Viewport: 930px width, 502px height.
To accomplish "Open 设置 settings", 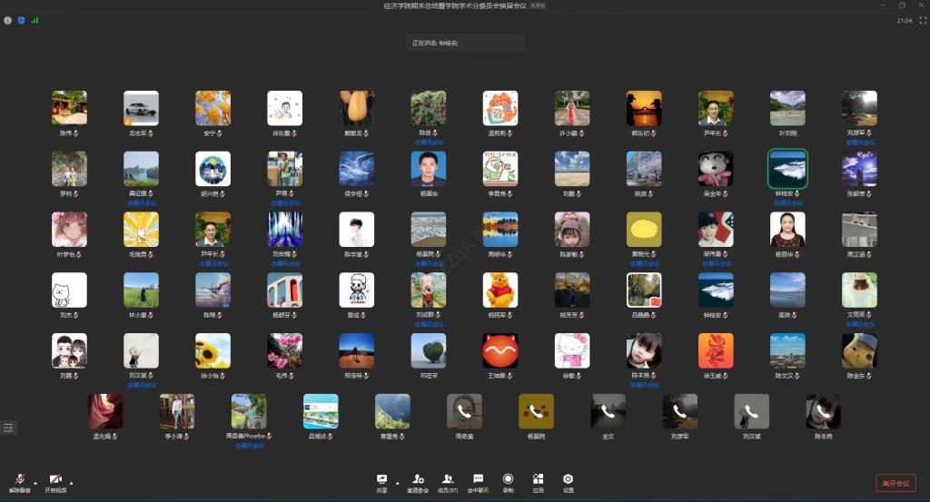I will coord(568,482).
